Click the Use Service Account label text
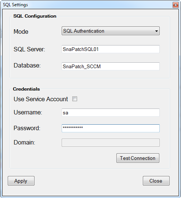 [x=41, y=99]
